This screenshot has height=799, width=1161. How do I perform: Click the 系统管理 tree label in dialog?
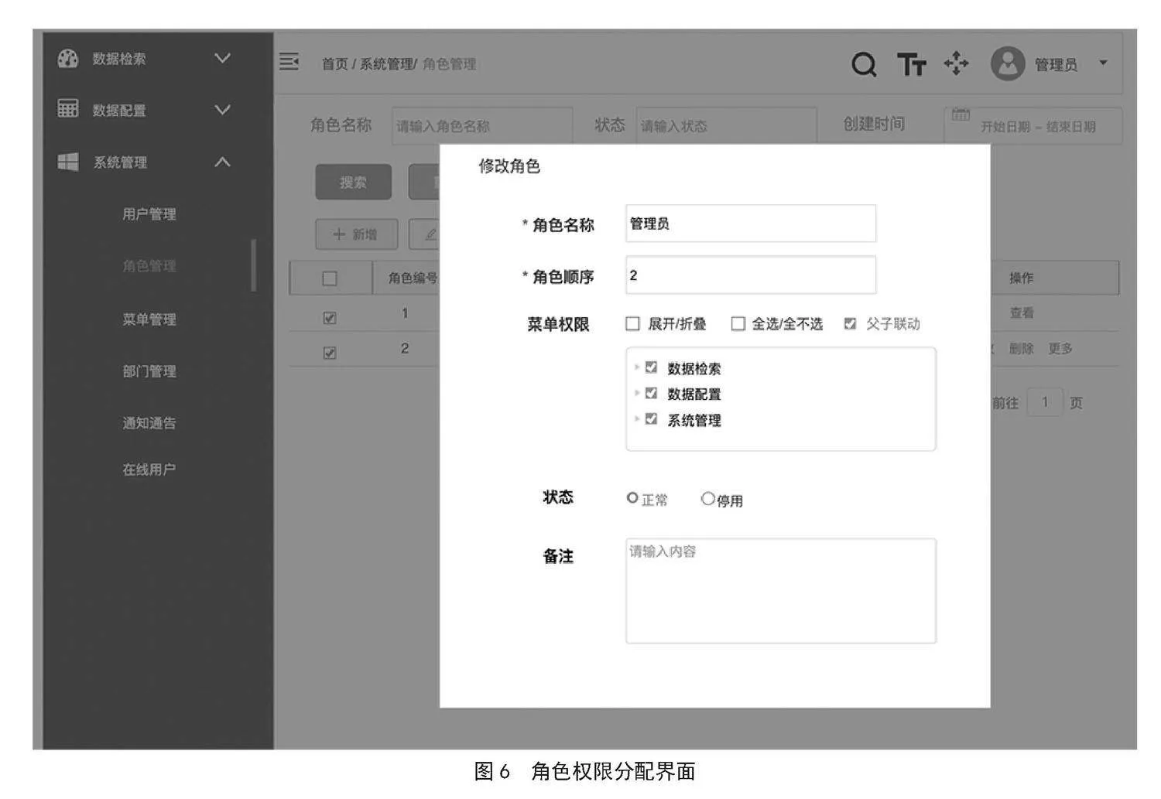694,421
